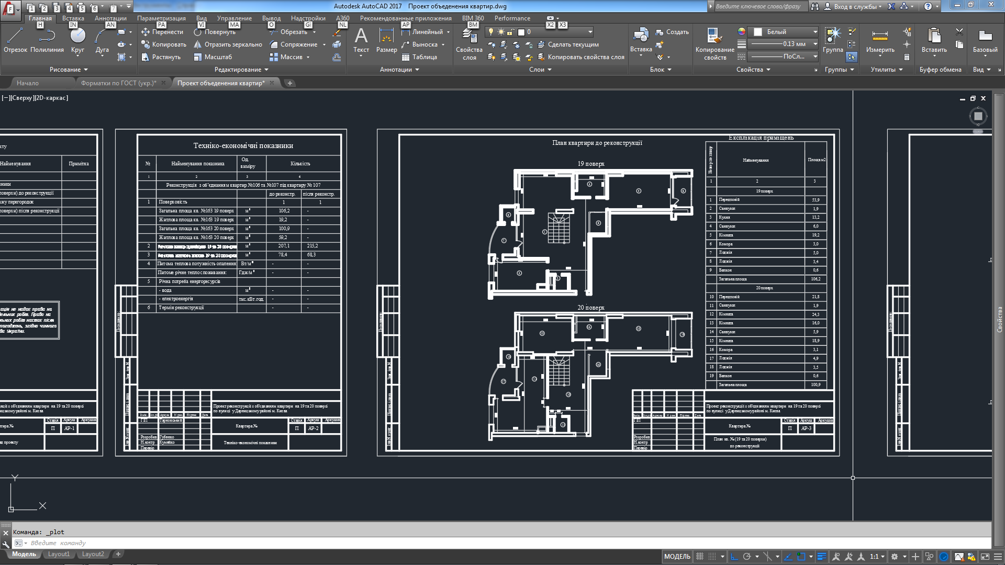1005x565 pixels.
Task: Click the object color wheel icon
Action: 741,32
